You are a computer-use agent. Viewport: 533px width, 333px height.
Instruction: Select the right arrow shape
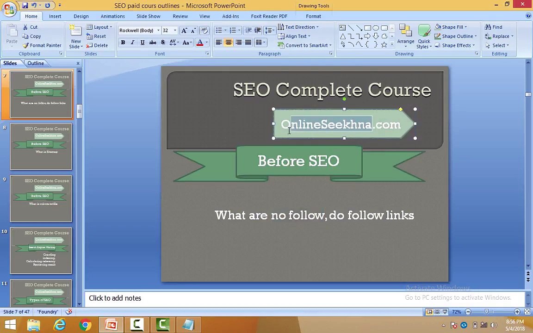pos(367,36)
